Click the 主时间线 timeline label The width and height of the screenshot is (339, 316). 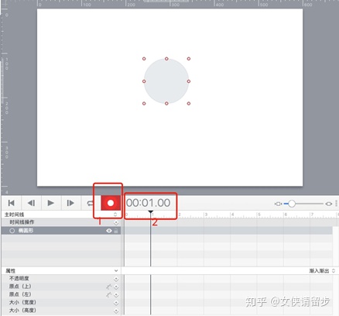coord(14,215)
